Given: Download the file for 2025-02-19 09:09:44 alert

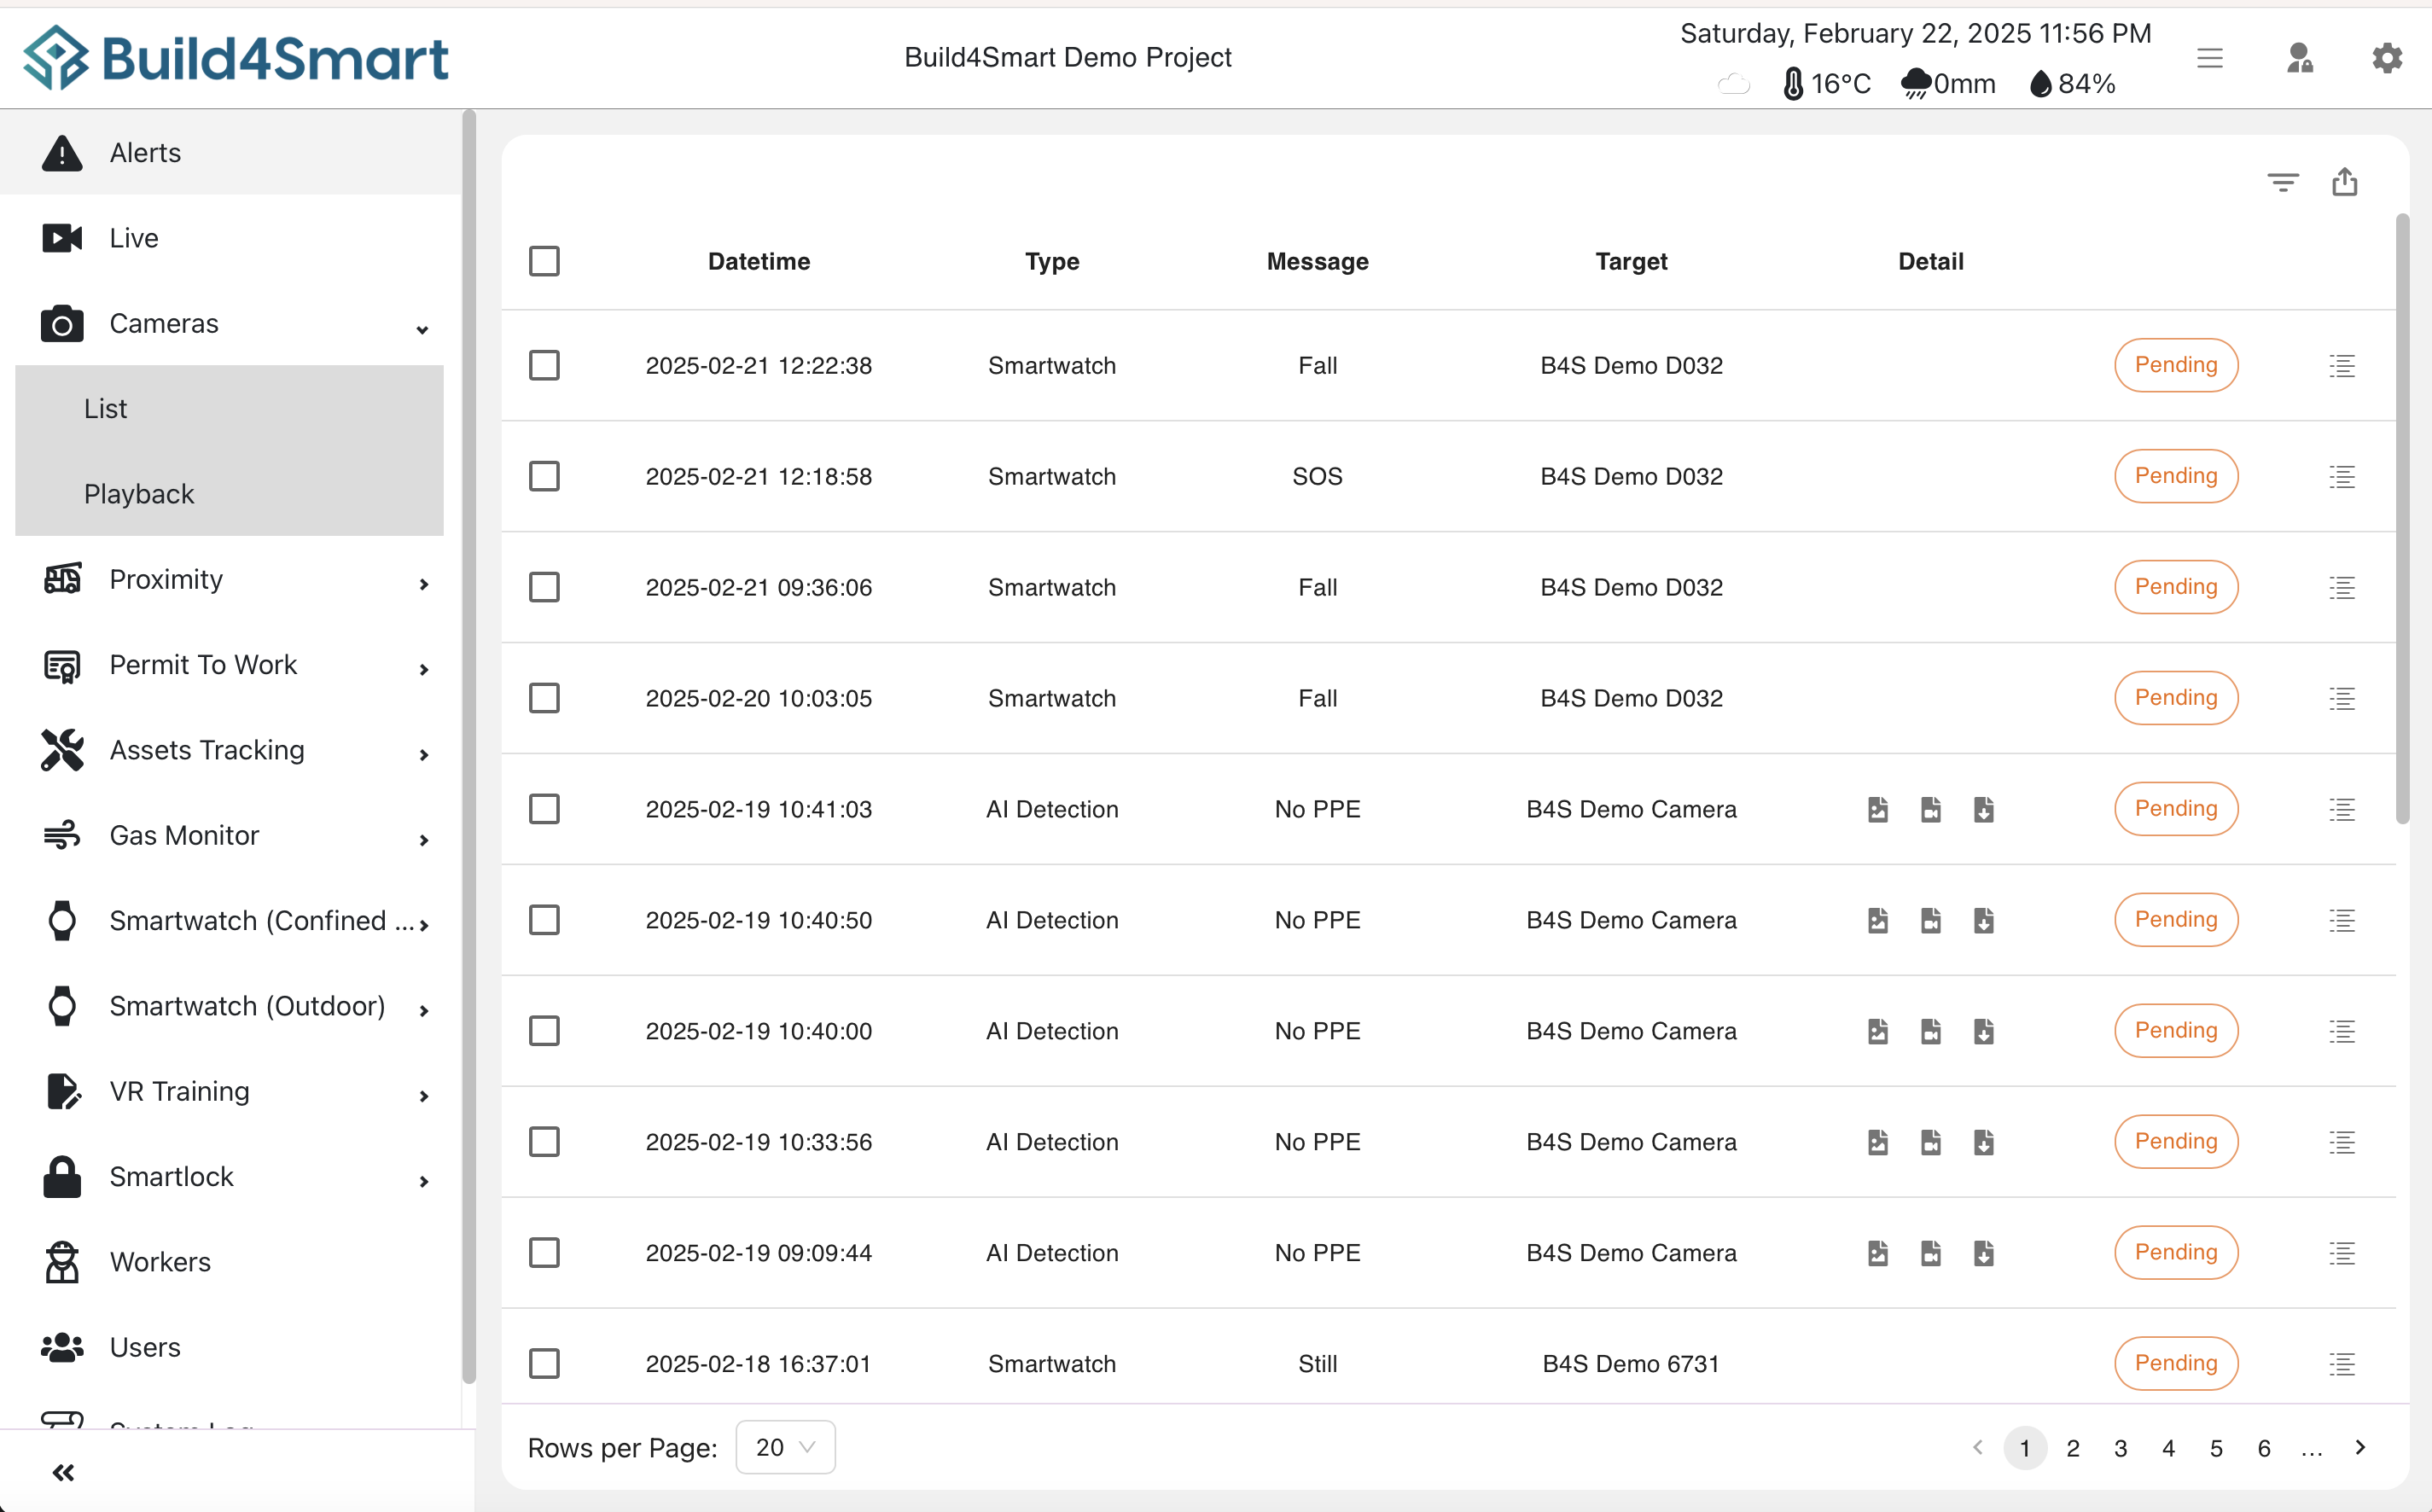Looking at the screenshot, I should pyautogui.click(x=1983, y=1253).
